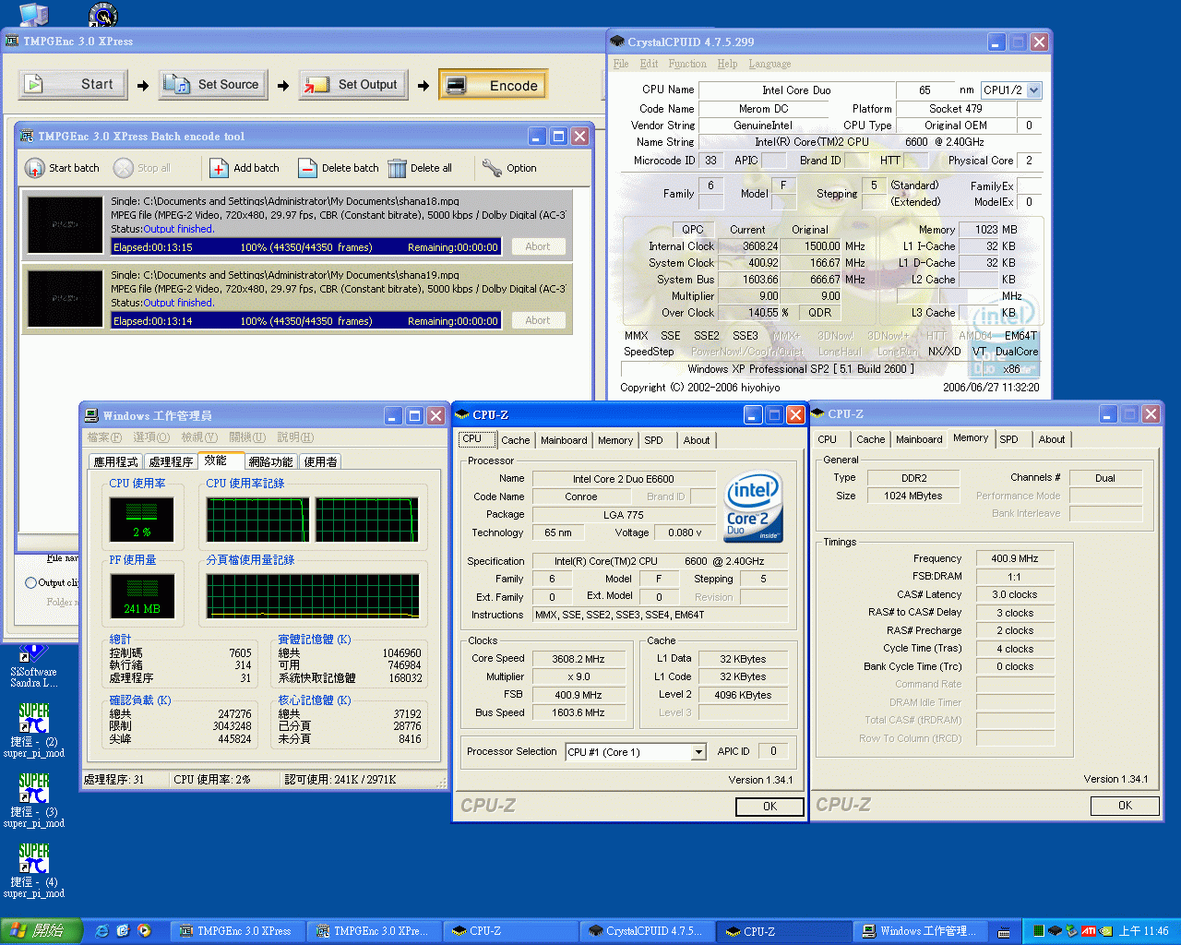Open the Help menu in CrystalCPUID
Image resolution: width=1181 pixels, height=945 pixels.
coord(727,64)
